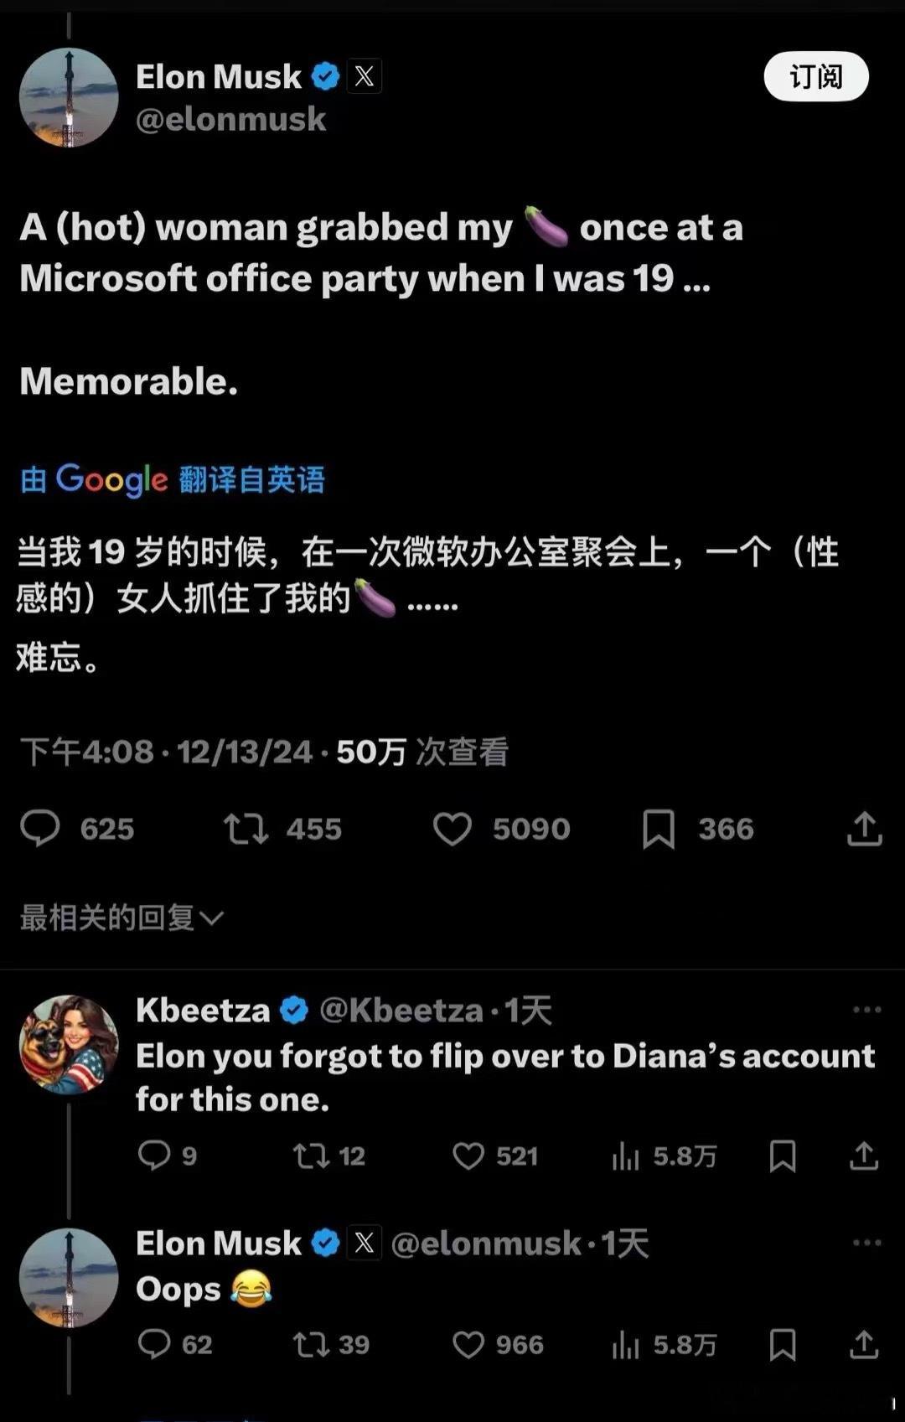Click the 订阅 subscribe button
Screen dimensions: 905x1422
[x=817, y=76]
